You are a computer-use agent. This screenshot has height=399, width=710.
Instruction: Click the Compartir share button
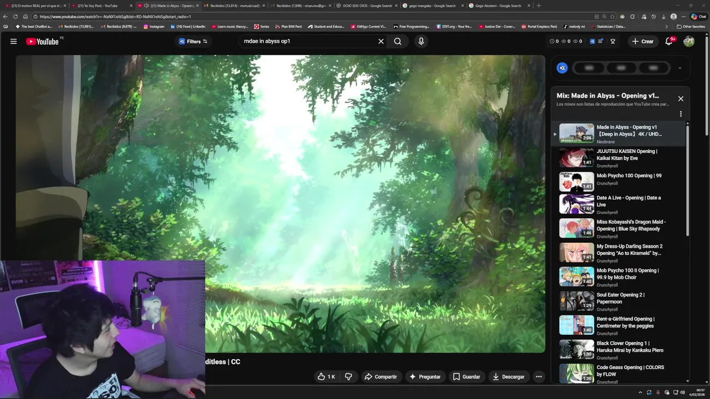click(381, 377)
